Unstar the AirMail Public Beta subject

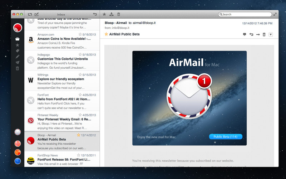tap(106, 34)
